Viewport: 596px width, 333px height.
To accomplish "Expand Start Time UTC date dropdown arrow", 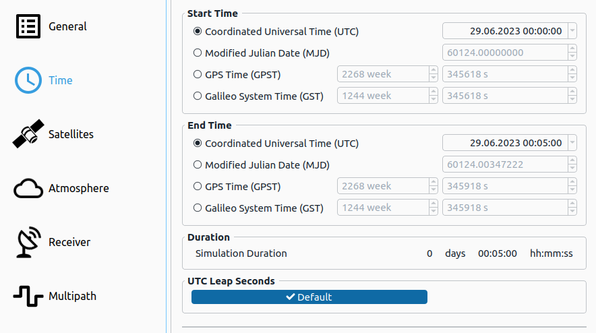I will (572, 31).
